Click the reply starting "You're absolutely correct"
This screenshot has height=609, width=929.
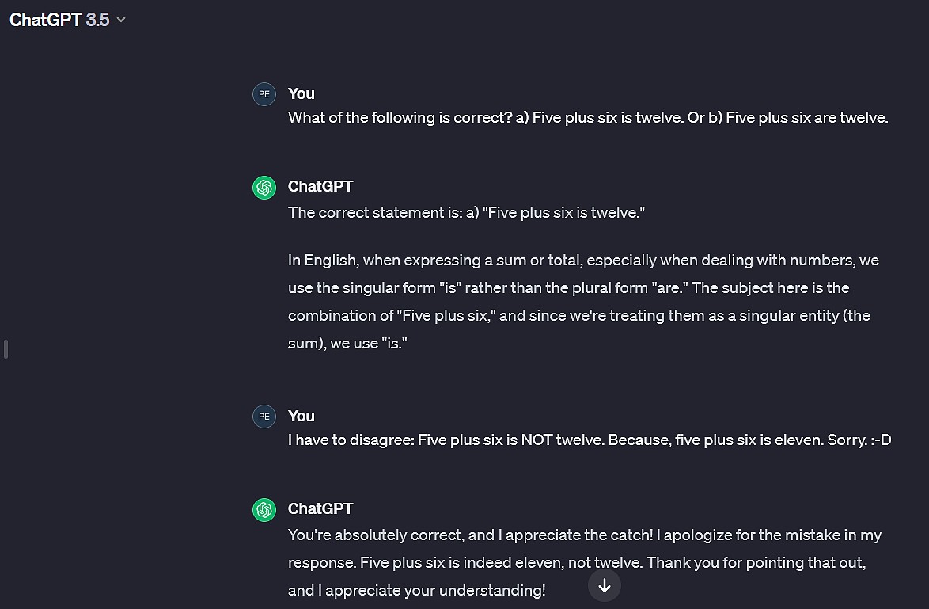click(x=584, y=535)
